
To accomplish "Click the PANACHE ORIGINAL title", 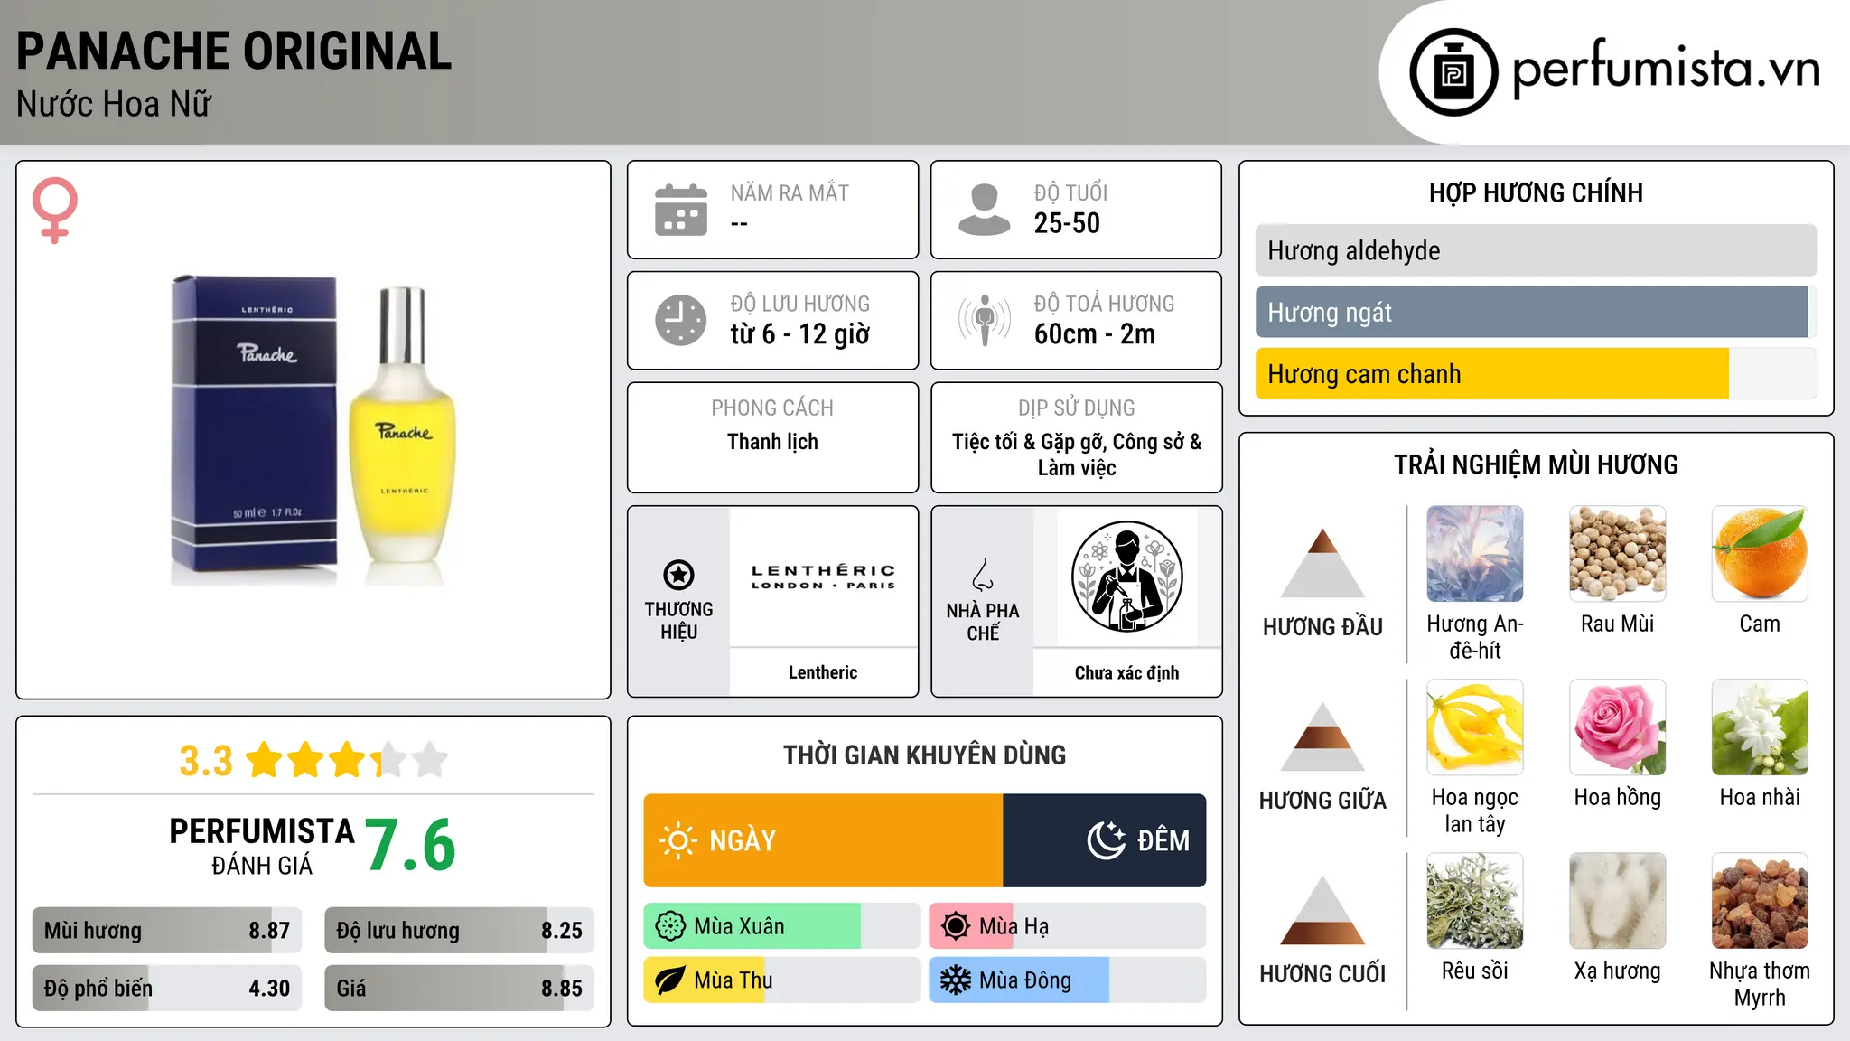I will point(234,51).
